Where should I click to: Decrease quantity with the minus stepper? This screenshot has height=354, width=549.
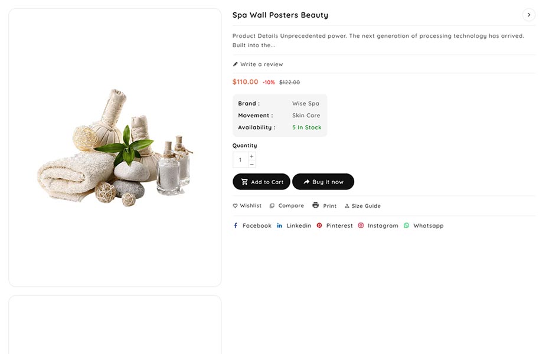pyautogui.click(x=252, y=164)
